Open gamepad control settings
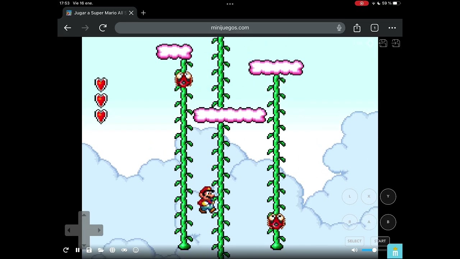This screenshot has width=460, height=259. pyautogui.click(x=124, y=250)
